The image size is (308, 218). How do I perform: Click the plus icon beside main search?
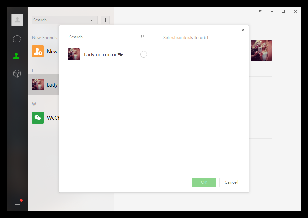(105, 20)
